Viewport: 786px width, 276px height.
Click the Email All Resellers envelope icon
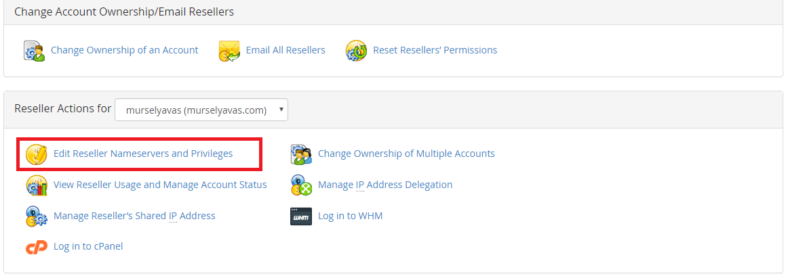point(230,51)
